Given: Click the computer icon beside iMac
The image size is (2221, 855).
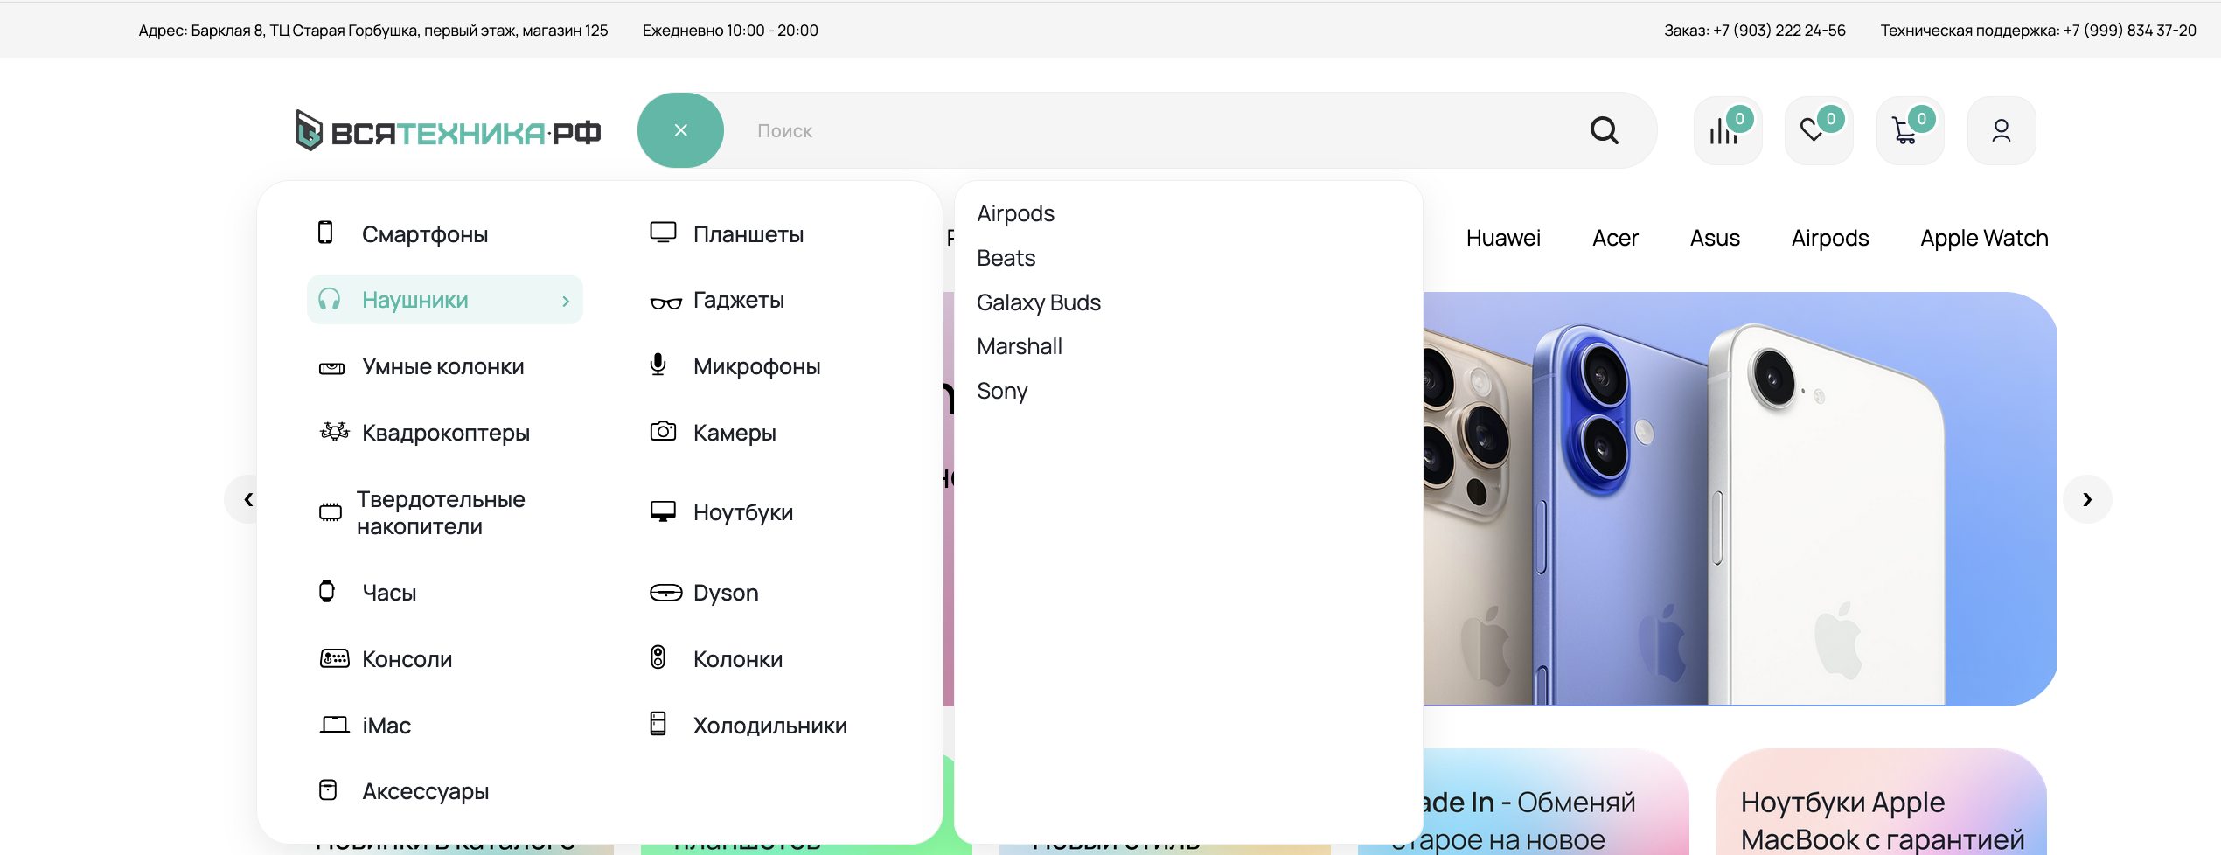Looking at the screenshot, I should 334,725.
